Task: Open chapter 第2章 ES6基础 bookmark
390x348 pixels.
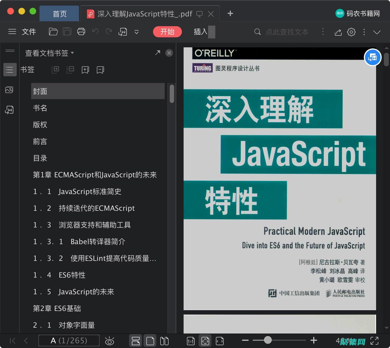Action: 57,308
